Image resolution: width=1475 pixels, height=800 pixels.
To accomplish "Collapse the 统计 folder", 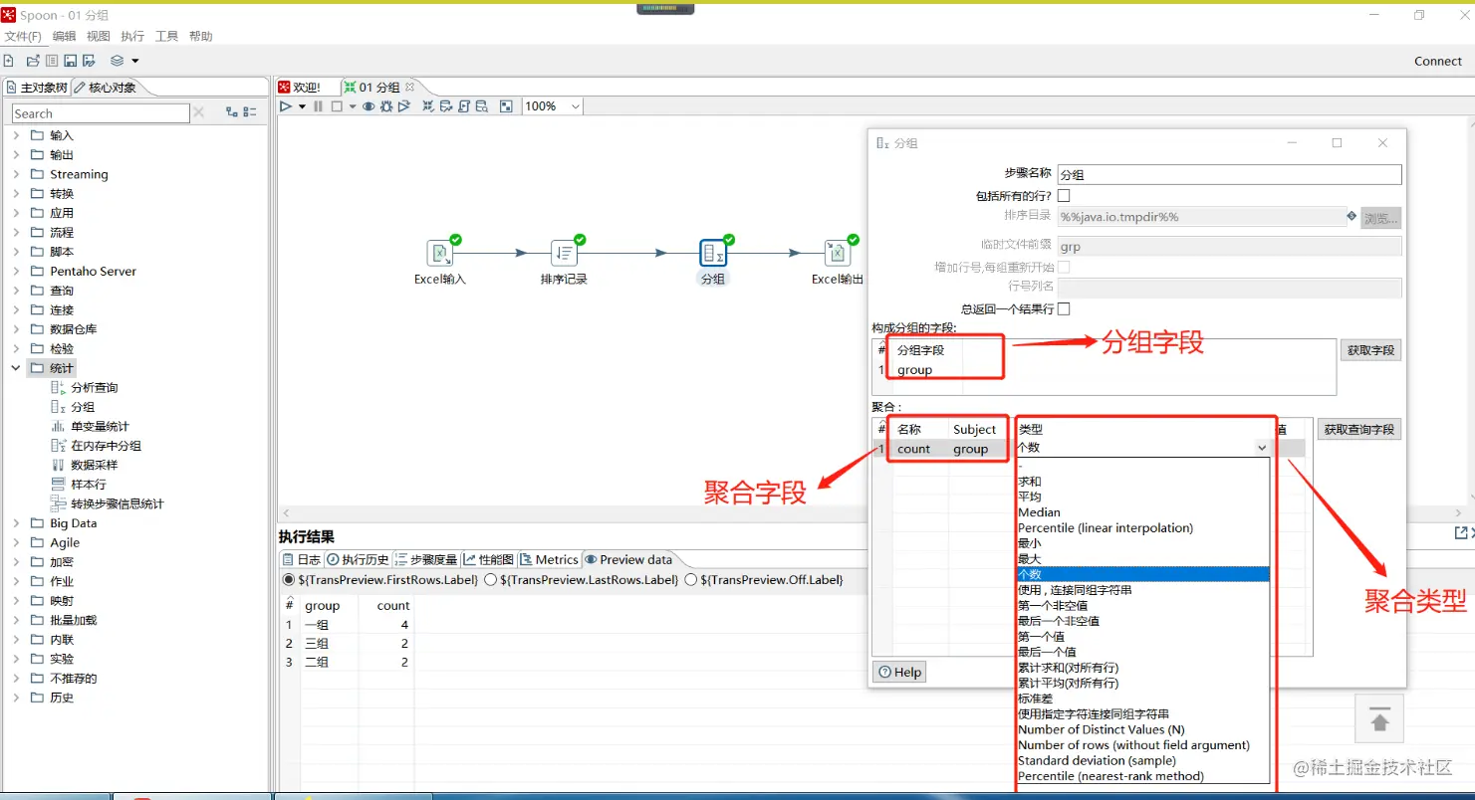I will coord(16,368).
